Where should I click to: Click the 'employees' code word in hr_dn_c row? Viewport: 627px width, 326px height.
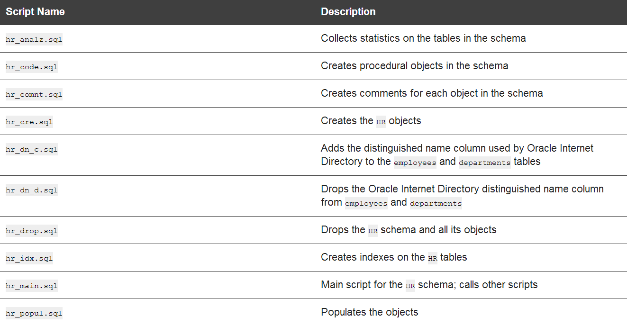coord(415,162)
